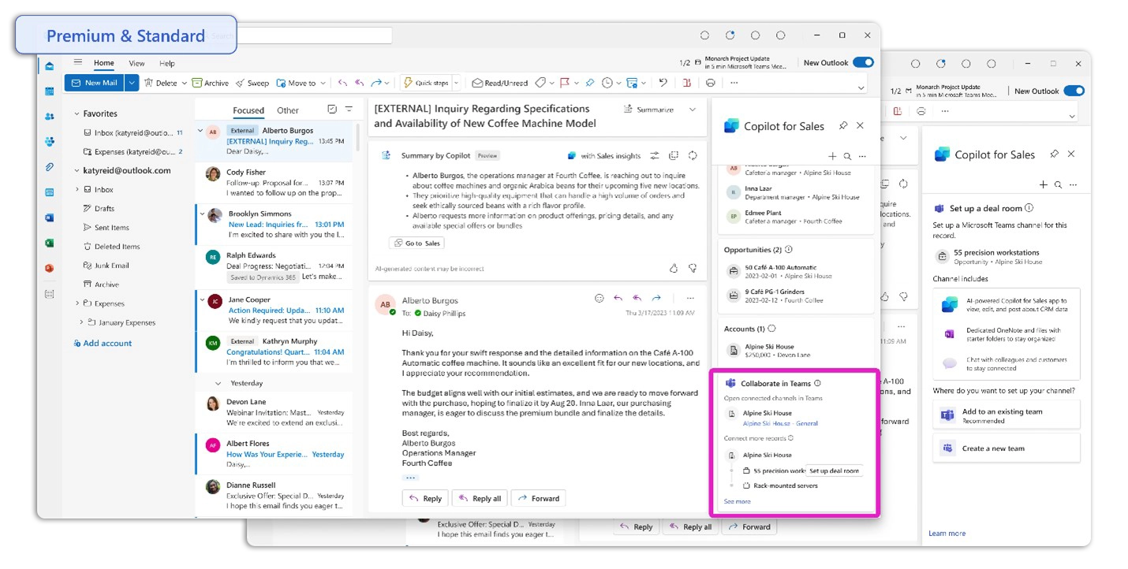Collapse the Favorites folder group
1128x569 pixels.
click(x=77, y=113)
